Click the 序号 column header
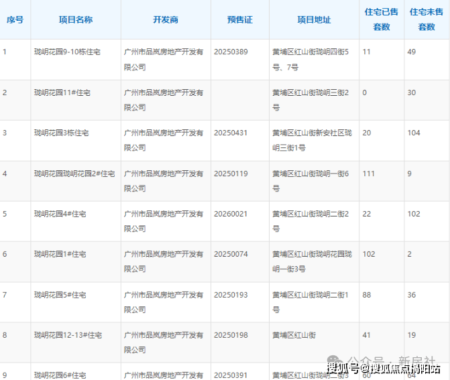450x380 pixels. (x=15, y=20)
